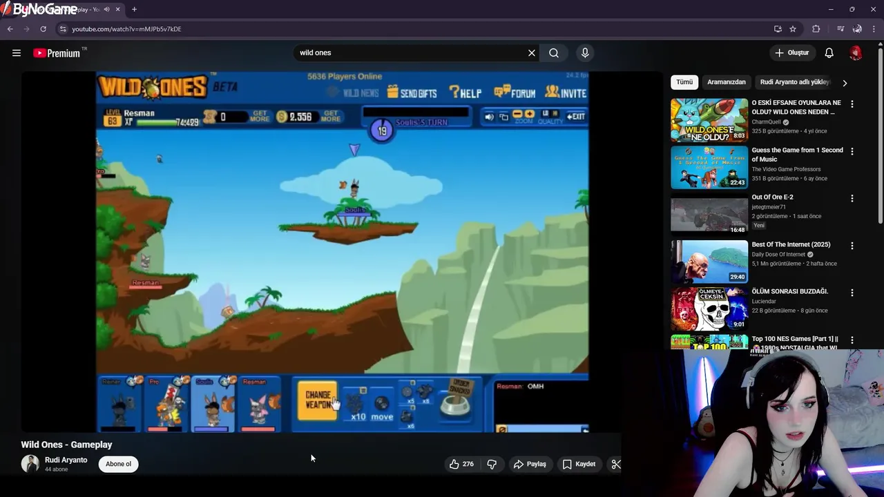Start voice search with the microphone

[585, 52]
